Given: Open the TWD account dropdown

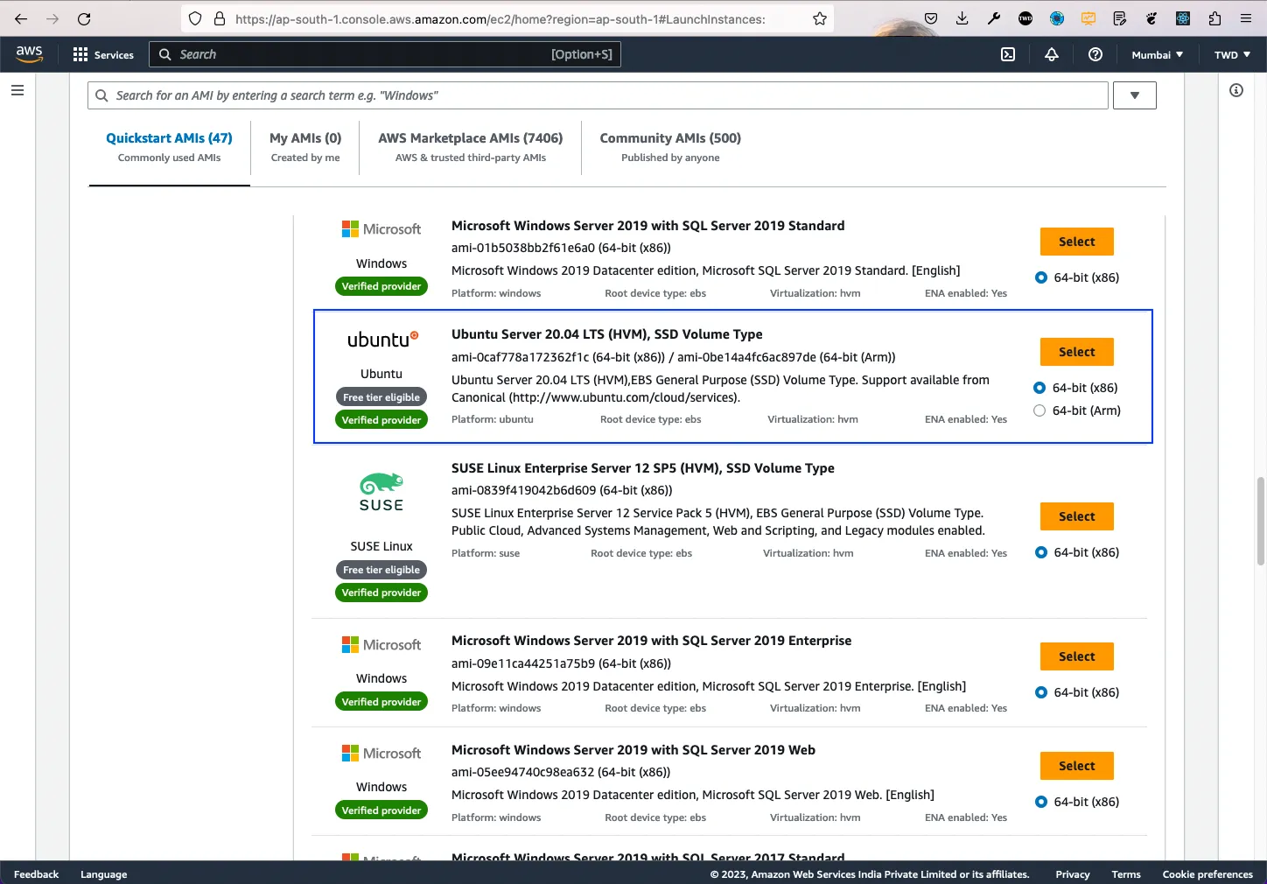Looking at the screenshot, I should [x=1232, y=54].
